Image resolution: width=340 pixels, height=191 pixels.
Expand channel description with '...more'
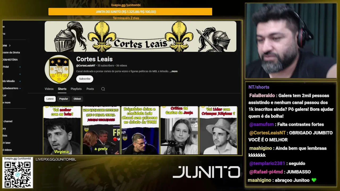click(x=173, y=71)
